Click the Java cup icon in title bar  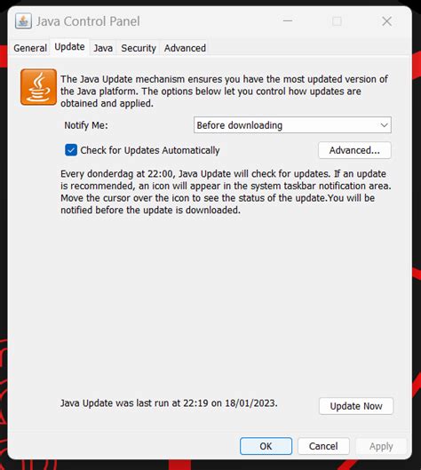tap(23, 21)
